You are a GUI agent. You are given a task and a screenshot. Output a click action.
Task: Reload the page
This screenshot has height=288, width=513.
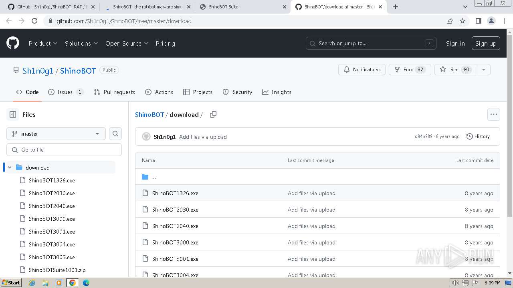click(34, 21)
